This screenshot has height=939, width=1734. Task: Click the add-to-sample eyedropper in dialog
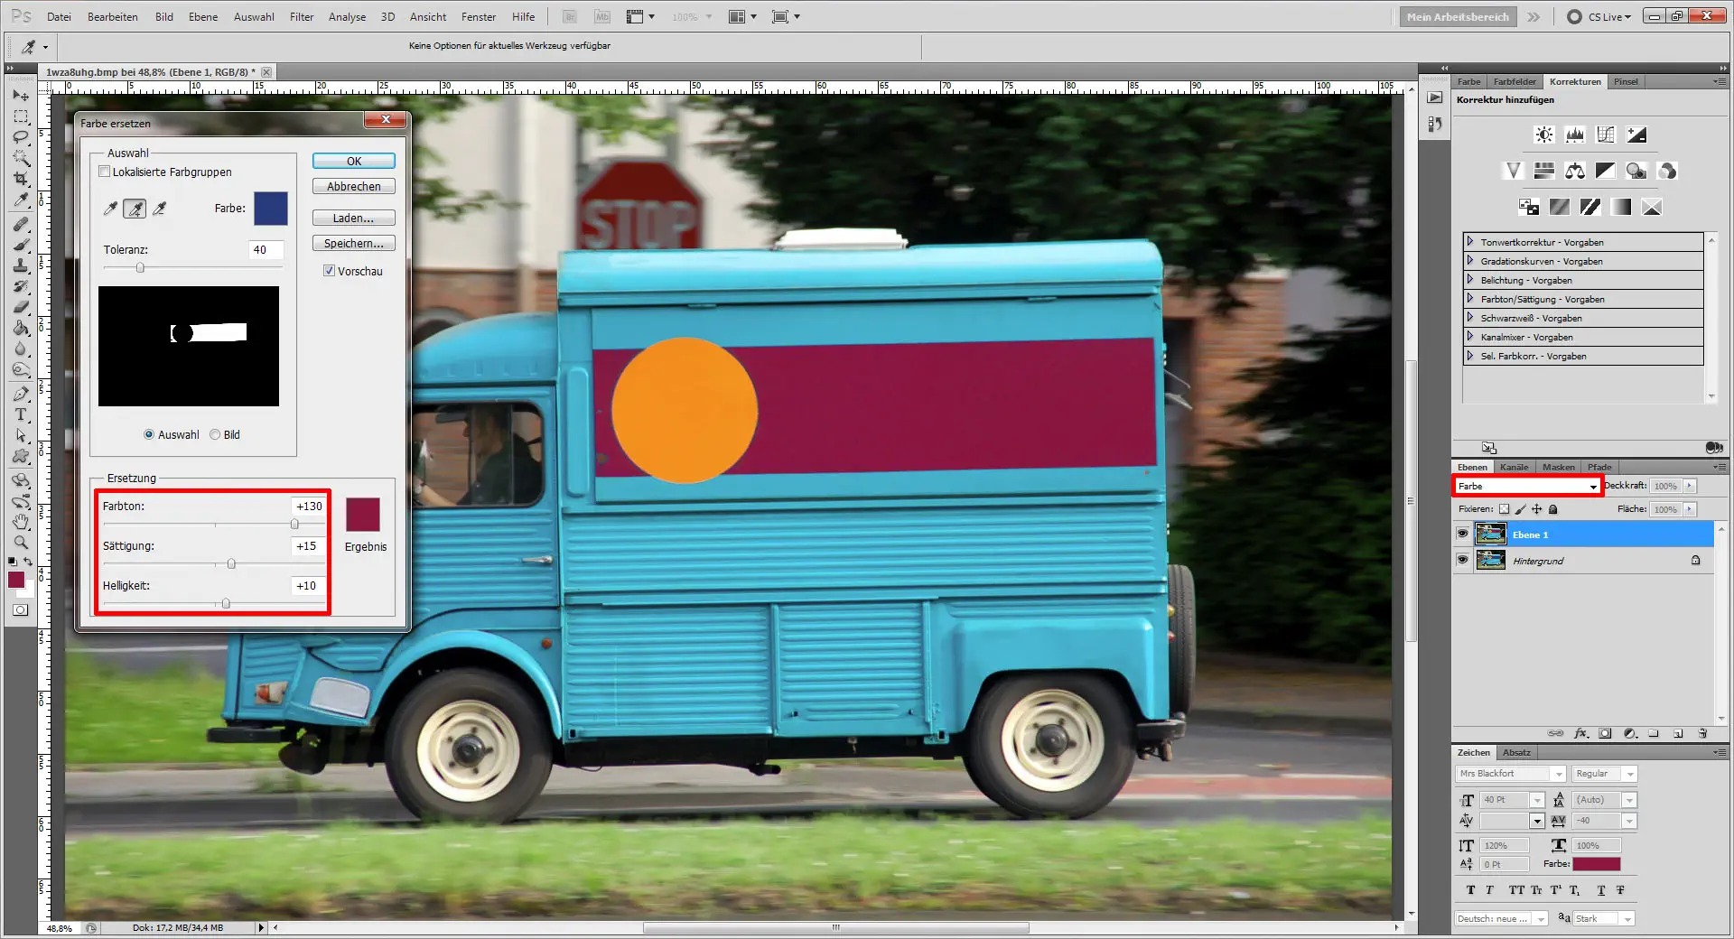135,209
